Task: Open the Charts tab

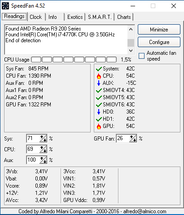Action: click(x=124, y=17)
